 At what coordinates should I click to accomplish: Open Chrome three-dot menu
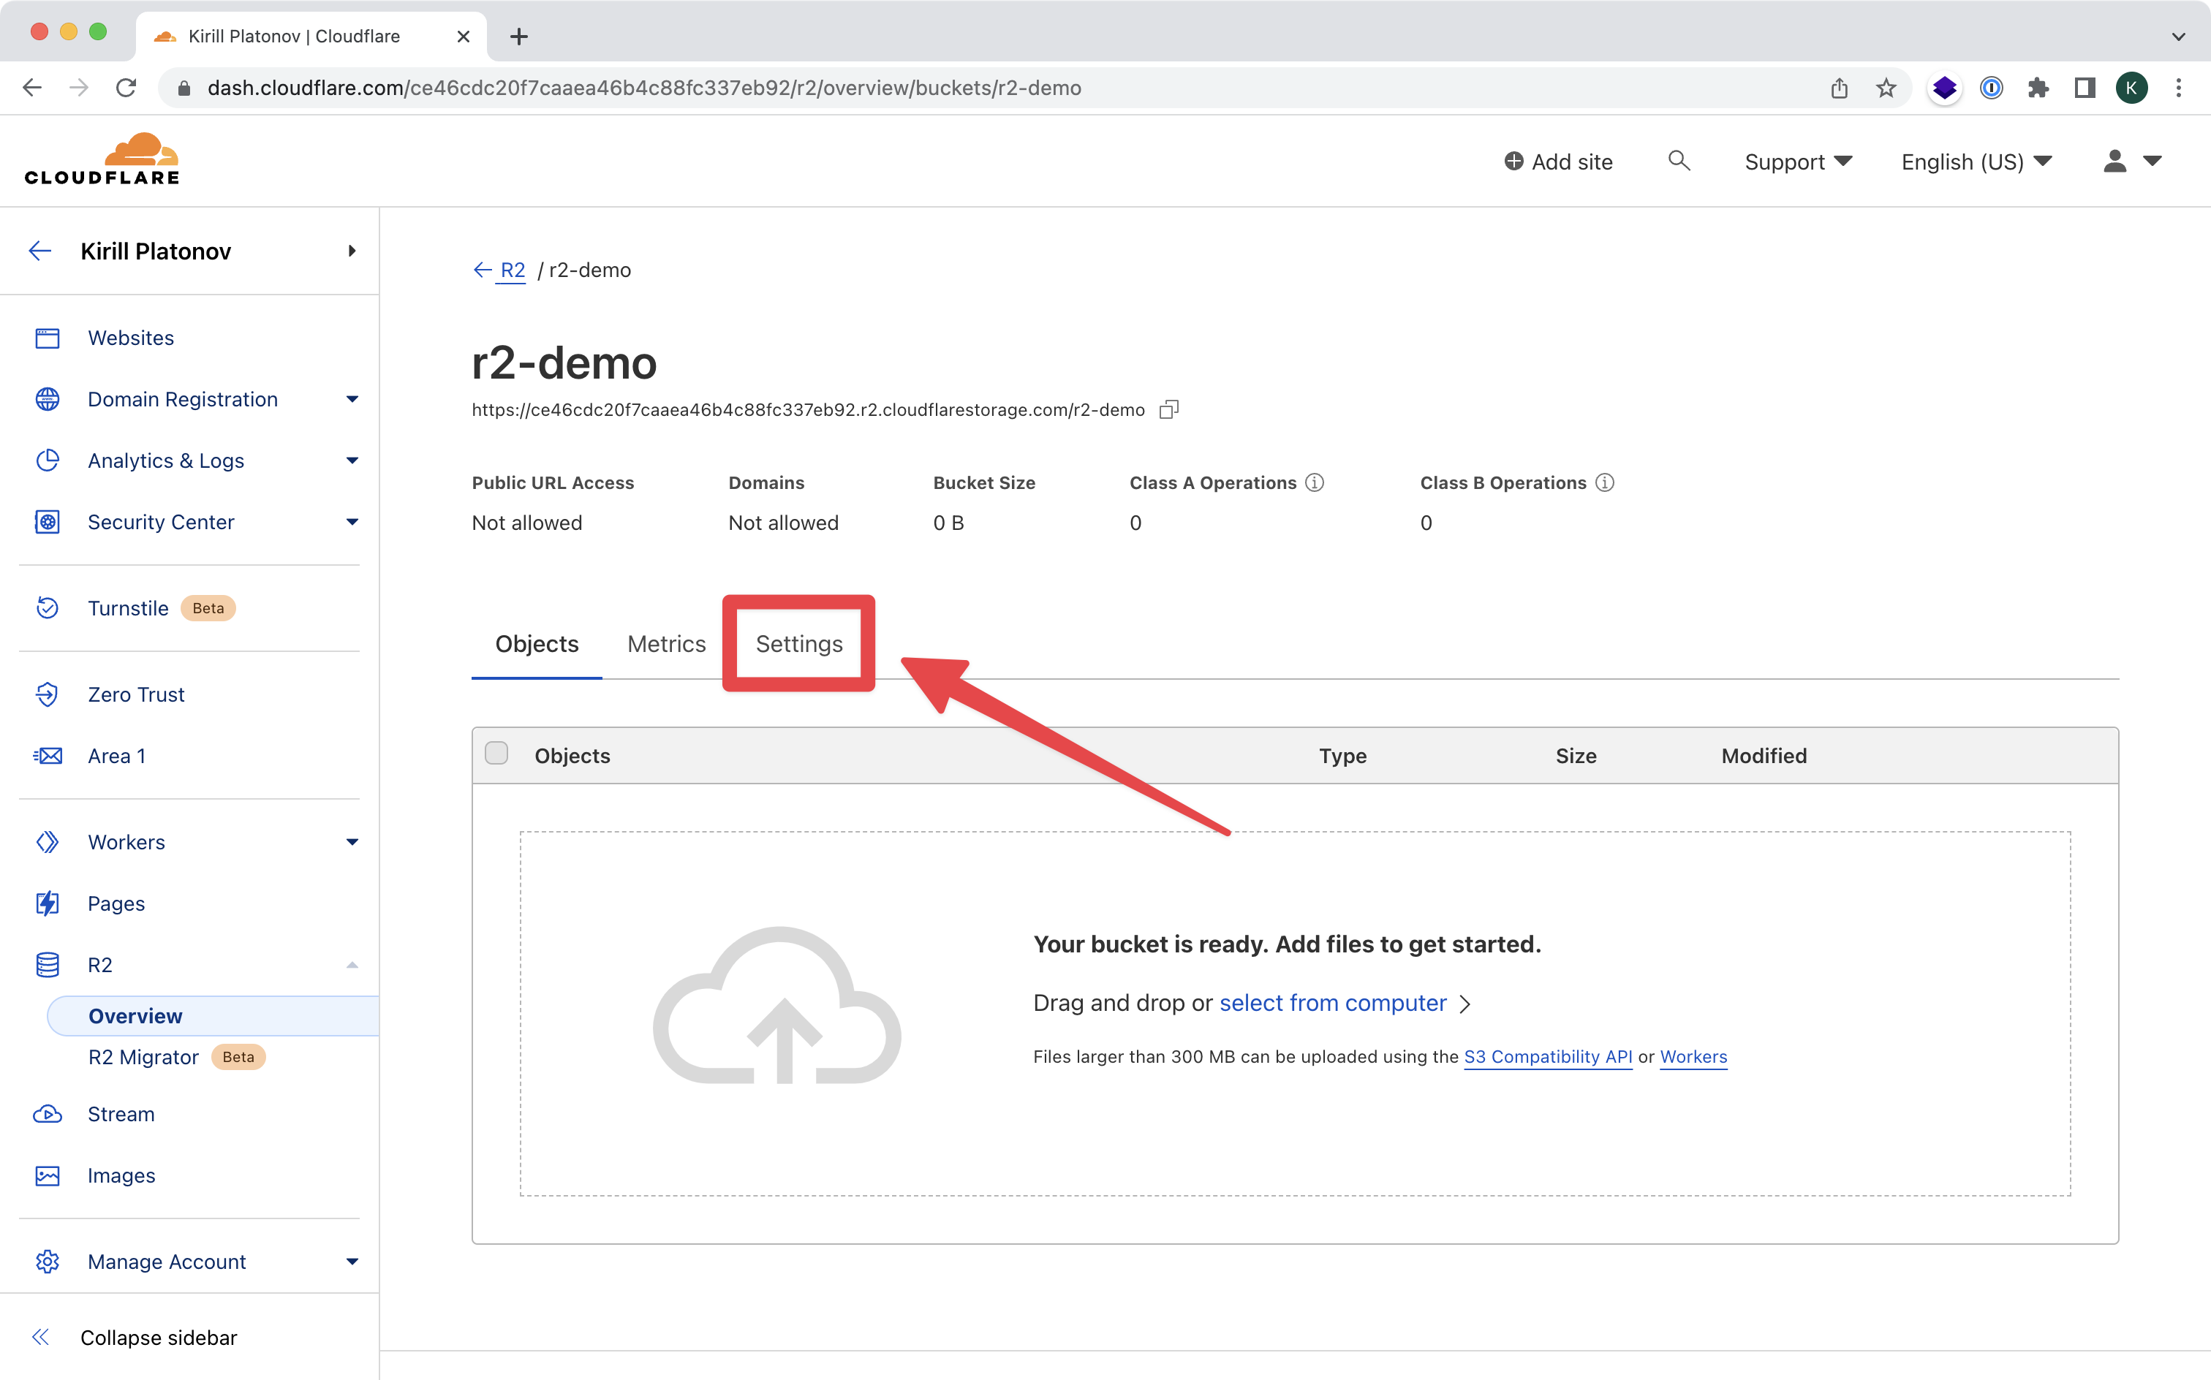[x=2178, y=88]
